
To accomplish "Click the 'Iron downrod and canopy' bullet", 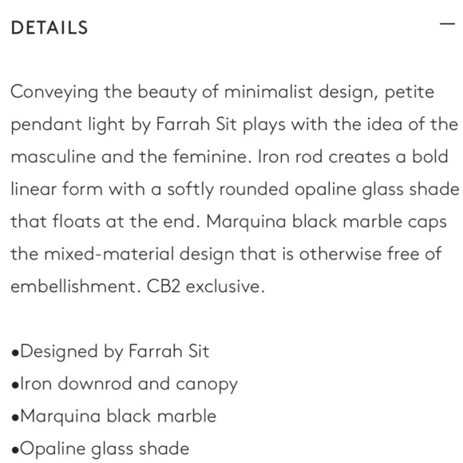I will coord(125,384).
